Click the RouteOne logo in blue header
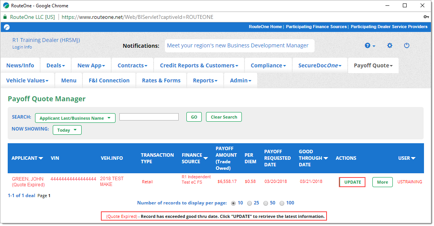This screenshot has height=226, width=434. tap(7, 27)
